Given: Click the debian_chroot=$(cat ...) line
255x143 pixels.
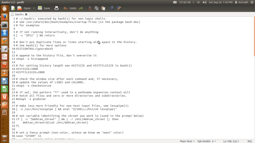Looking at the screenshot, I should coord(55,123).
